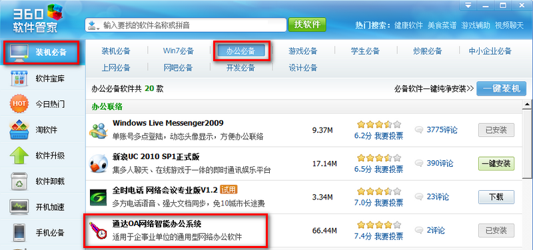Open the 软件宝库 sidebar section
This screenshot has width=533, height=250.
tap(43, 78)
